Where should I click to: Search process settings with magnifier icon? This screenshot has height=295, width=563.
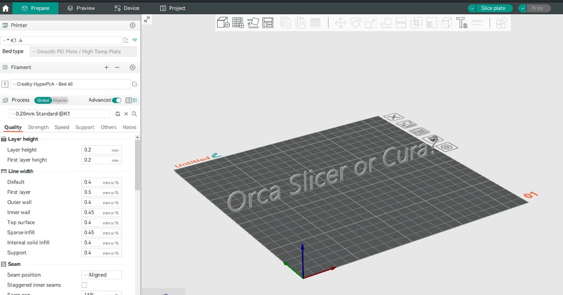click(134, 114)
